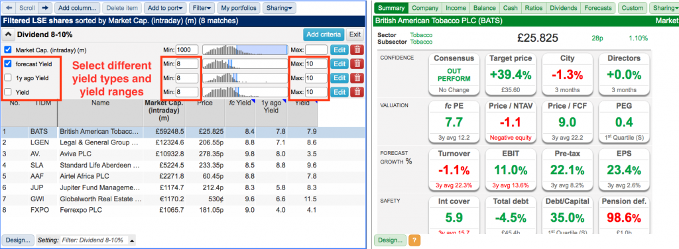
Task: Click the 1y ago Yield range slider
Action: (245, 78)
